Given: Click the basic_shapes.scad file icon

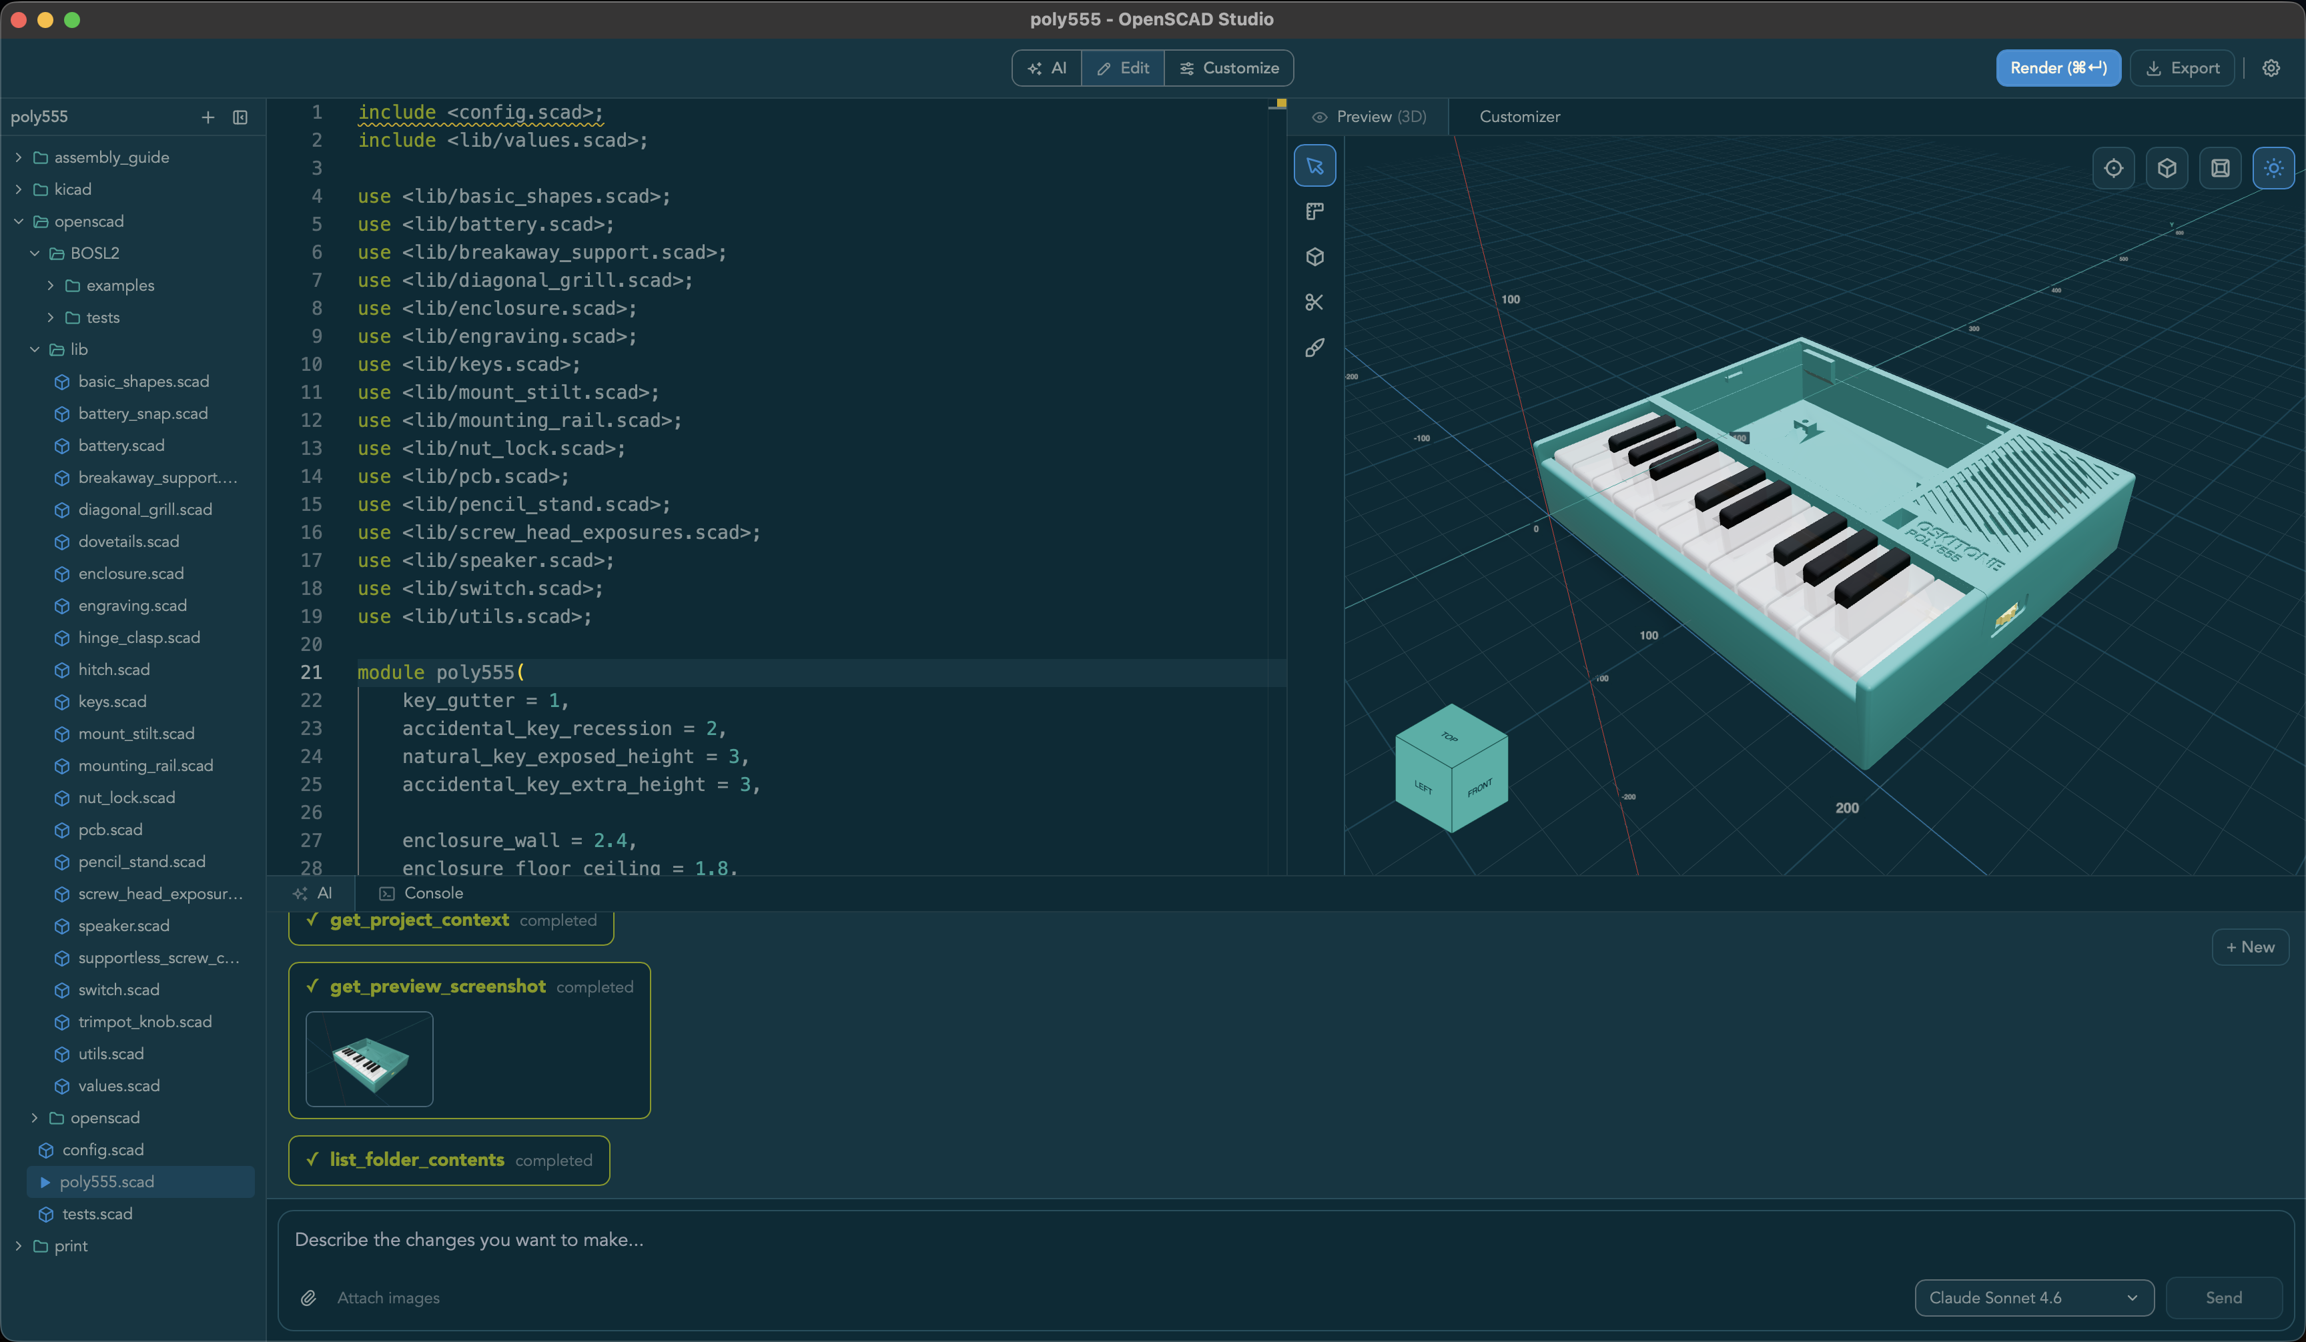Looking at the screenshot, I should [62, 382].
